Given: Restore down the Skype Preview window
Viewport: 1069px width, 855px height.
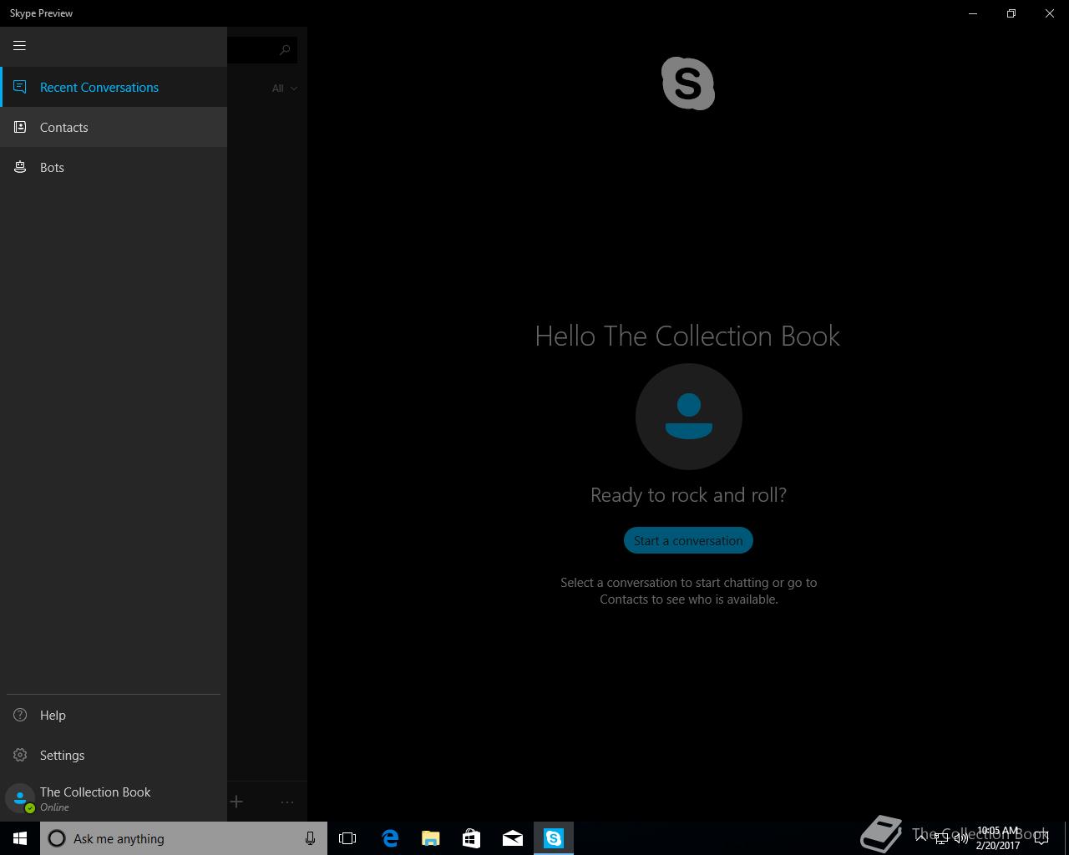Looking at the screenshot, I should coord(1011,13).
